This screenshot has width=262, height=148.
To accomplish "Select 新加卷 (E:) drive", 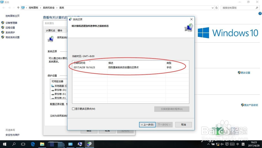I will 59,94.
